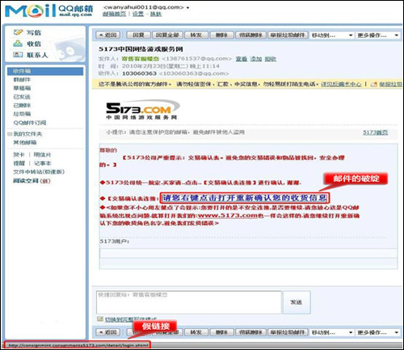
Task: Click into the quick reply text box
Action: [x=189, y=302]
